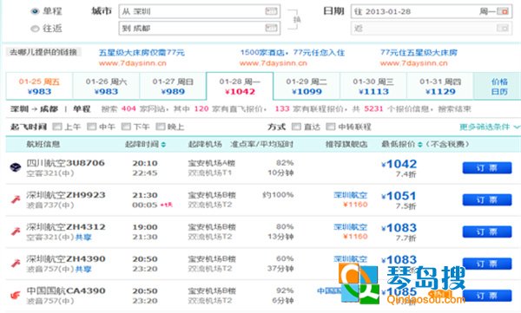Open the ad link 1500家酒店, 77元任您入住

point(293,52)
